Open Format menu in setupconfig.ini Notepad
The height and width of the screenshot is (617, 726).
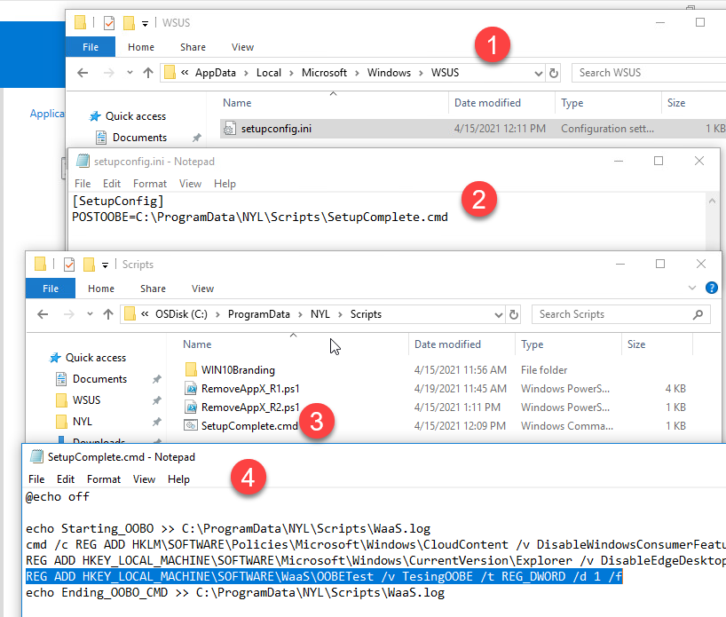click(x=150, y=184)
